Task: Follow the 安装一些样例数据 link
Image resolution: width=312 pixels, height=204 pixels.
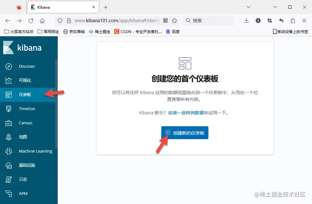Action: click(186, 113)
